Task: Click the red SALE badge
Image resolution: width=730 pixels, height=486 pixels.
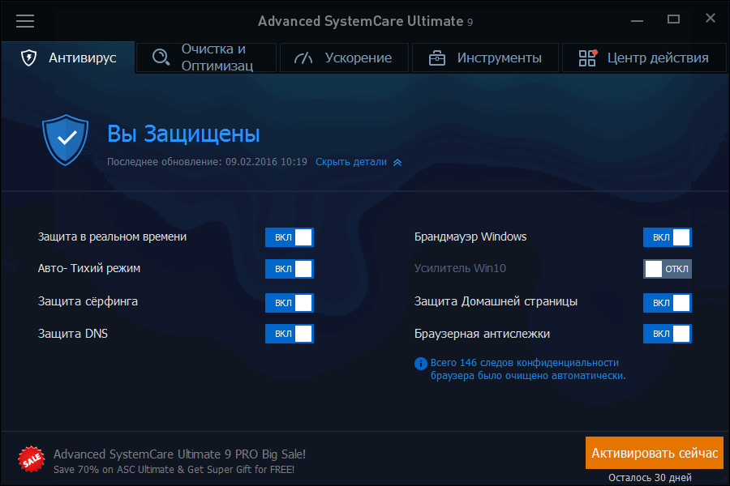Action: coord(32,458)
